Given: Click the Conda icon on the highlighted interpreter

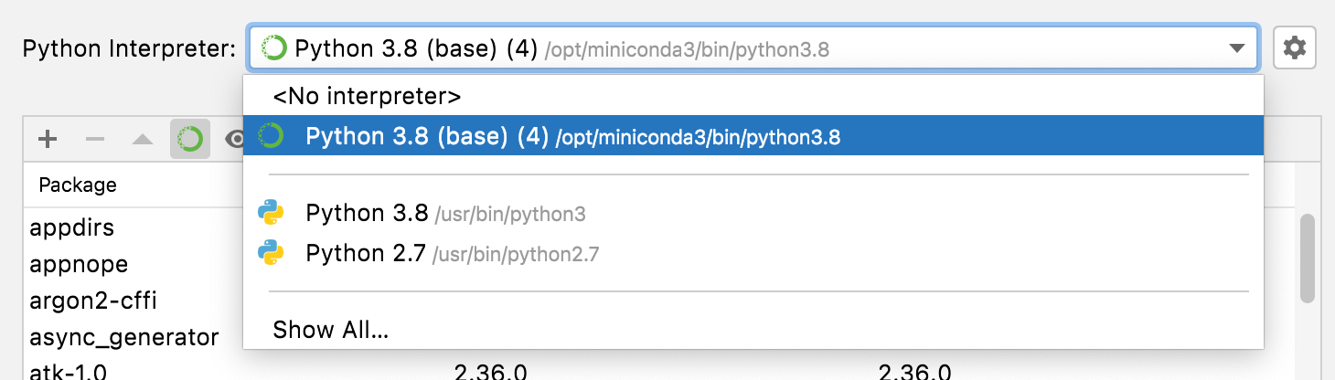Looking at the screenshot, I should 271,137.
